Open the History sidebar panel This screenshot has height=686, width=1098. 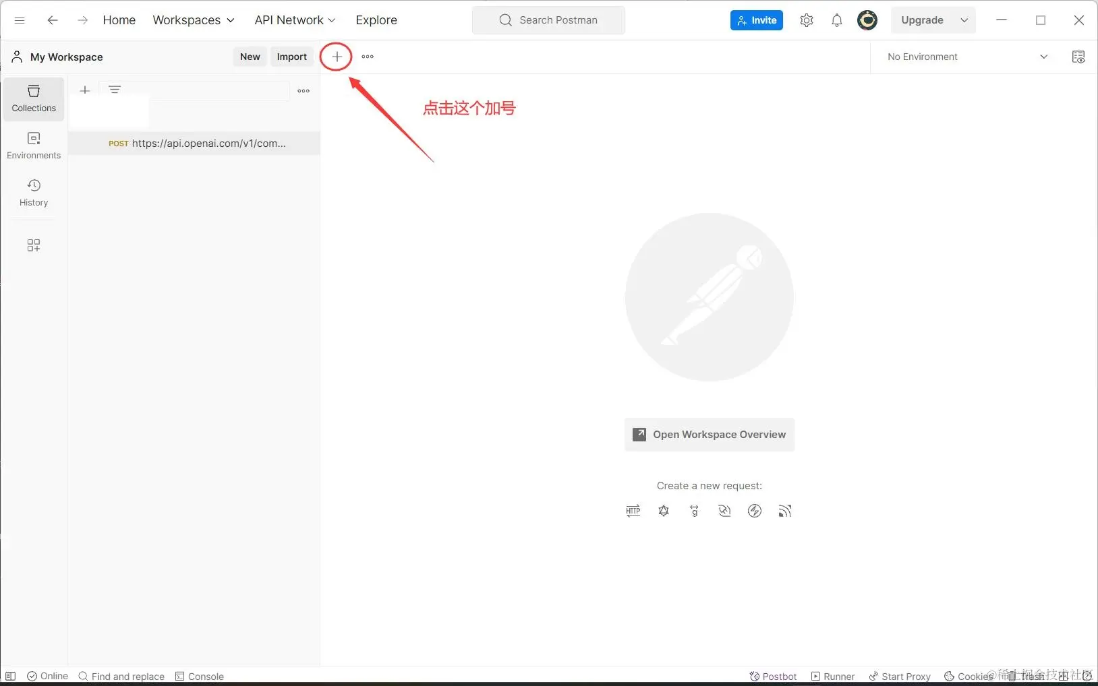pyautogui.click(x=33, y=193)
